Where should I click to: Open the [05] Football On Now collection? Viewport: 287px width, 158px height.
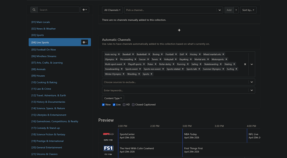tap(44, 49)
